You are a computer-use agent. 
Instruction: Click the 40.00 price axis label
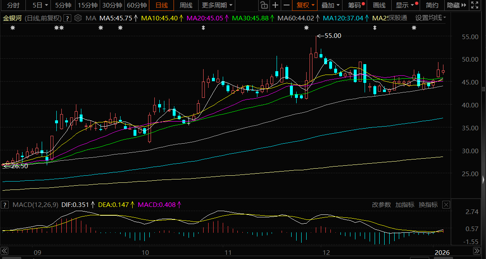pos(470,105)
